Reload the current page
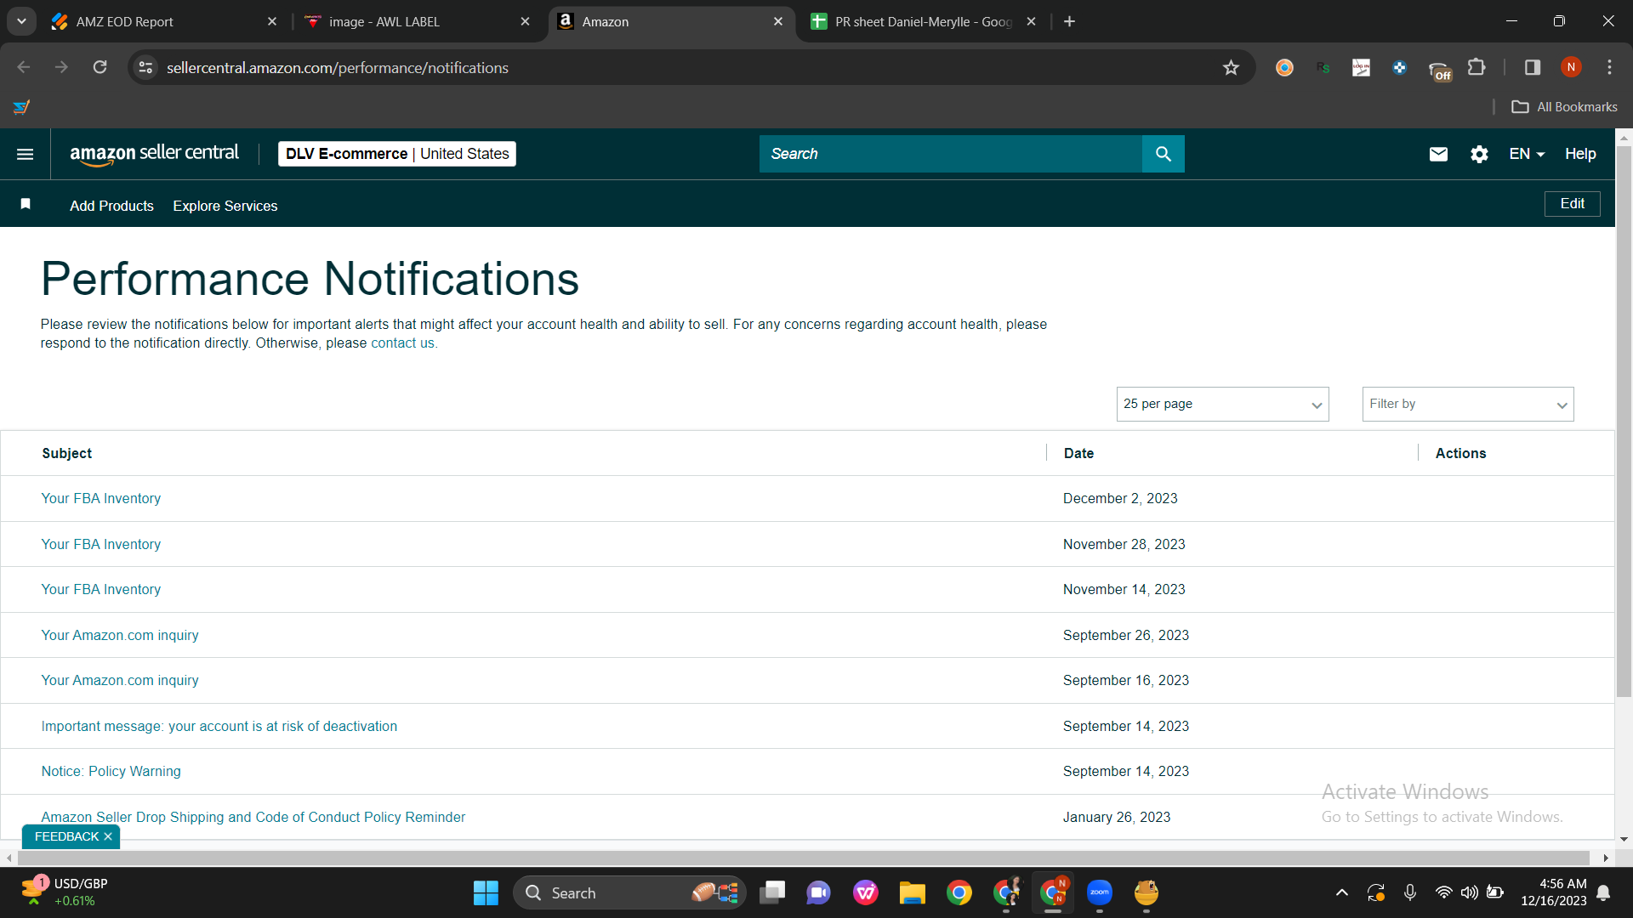Image resolution: width=1633 pixels, height=918 pixels. pyautogui.click(x=100, y=67)
